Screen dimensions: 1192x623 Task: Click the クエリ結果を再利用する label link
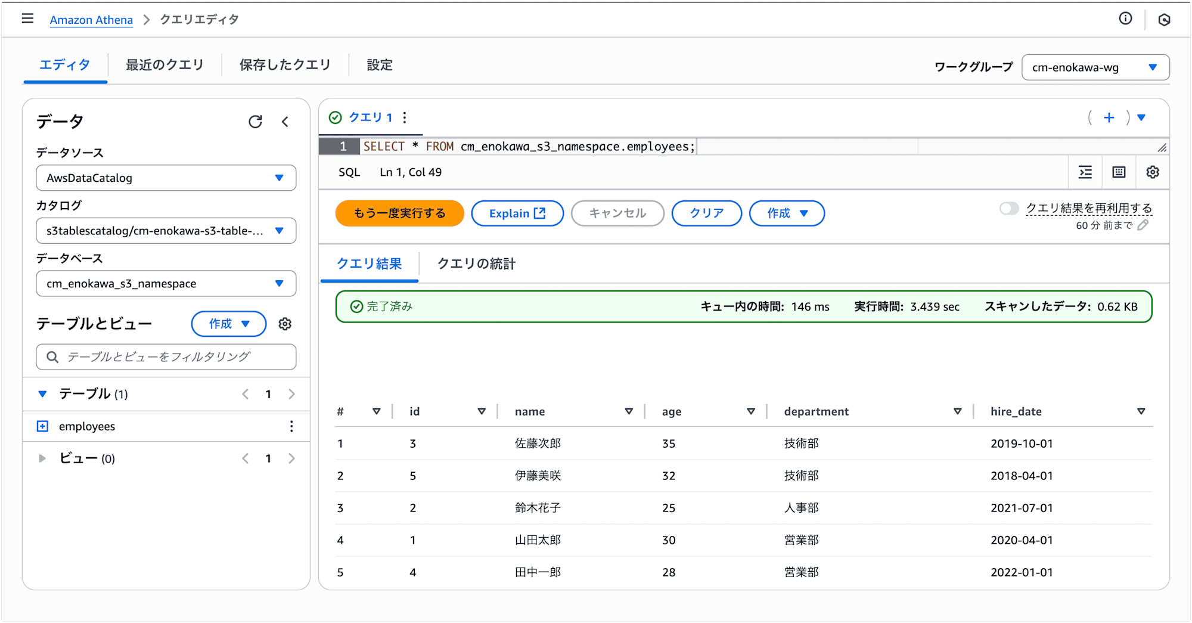coord(1089,208)
